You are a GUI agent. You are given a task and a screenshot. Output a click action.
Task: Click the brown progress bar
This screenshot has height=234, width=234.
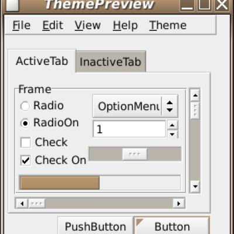coord(60,183)
